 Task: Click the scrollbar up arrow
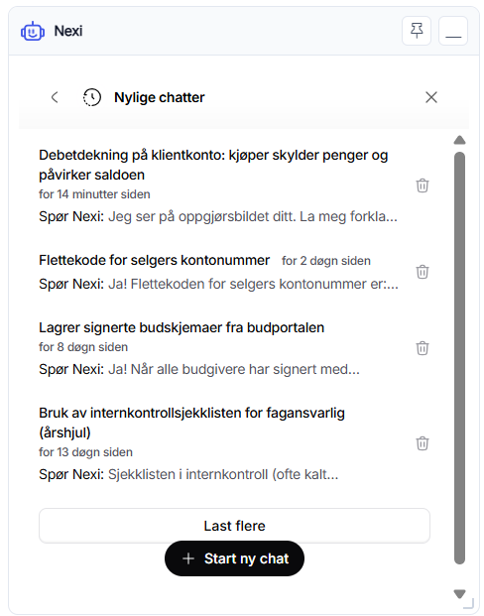click(x=459, y=140)
